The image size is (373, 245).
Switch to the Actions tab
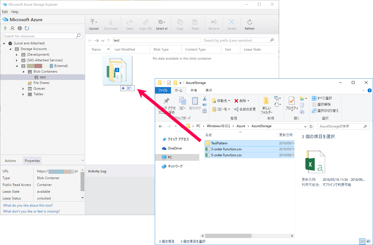[10, 161]
